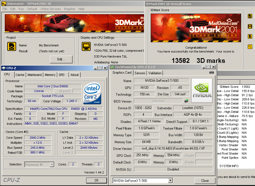Screen dimensions: 255x186
Task: Switch to the Validation tab in GPU-Z
Action: point(155,73)
